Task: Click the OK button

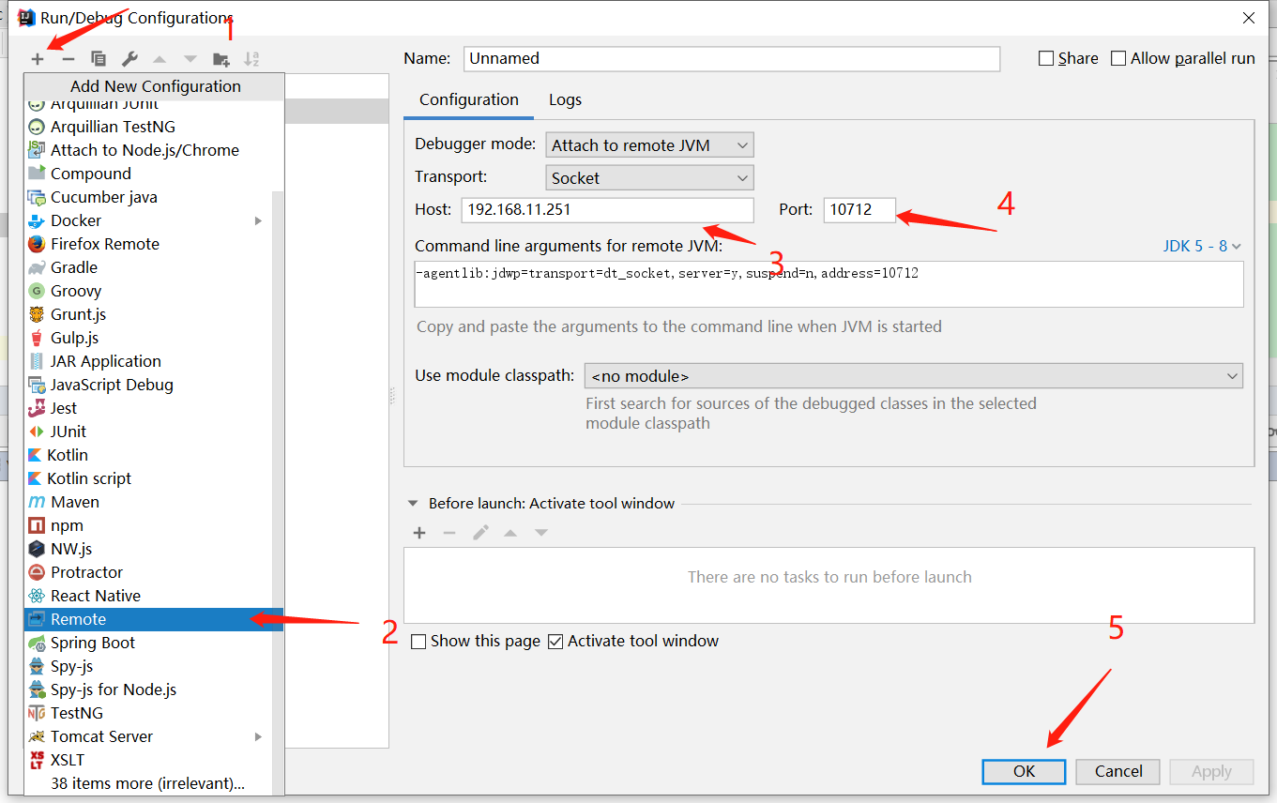Action: (1024, 771)
